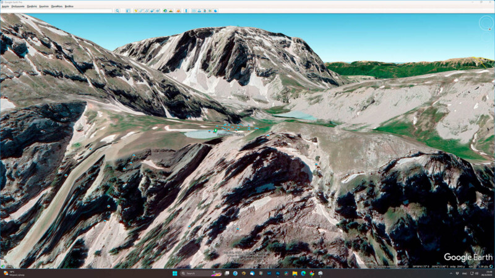This screenshot has height=278, width=495.
Task: Open the Εργαλεία menu
Action: tap(44, 6)
